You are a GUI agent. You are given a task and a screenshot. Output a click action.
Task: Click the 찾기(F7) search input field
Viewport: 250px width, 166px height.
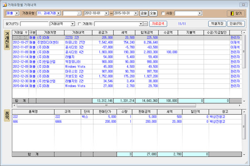pyautogui.click(x=34, y=24)
